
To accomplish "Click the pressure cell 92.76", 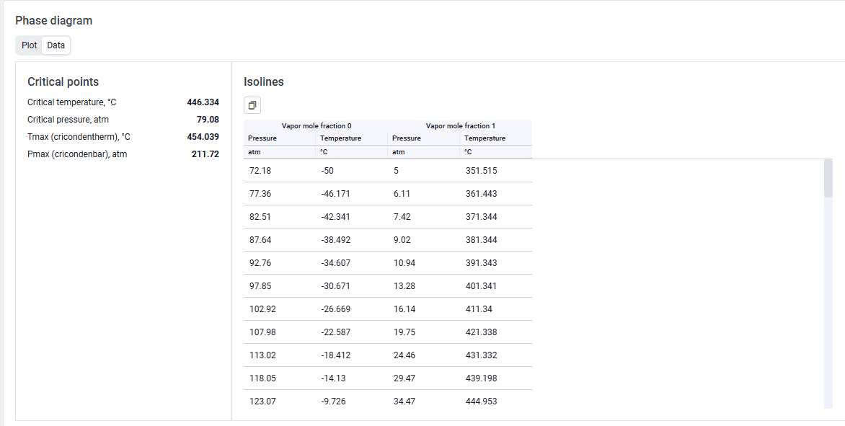I will 280,263.
